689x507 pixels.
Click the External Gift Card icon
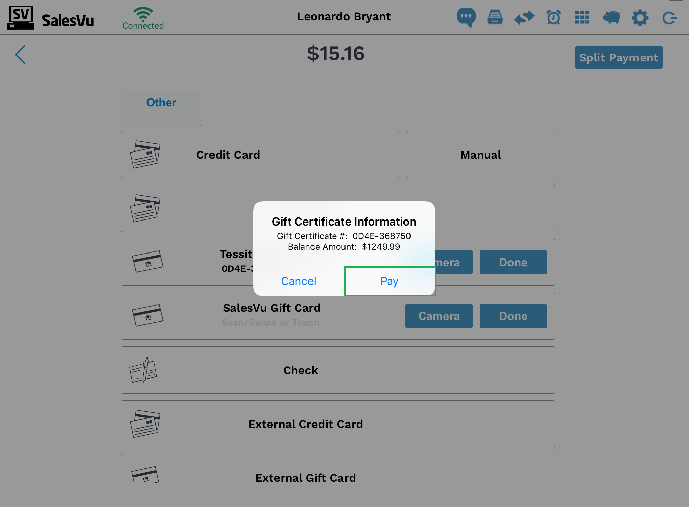click(145, 475)
